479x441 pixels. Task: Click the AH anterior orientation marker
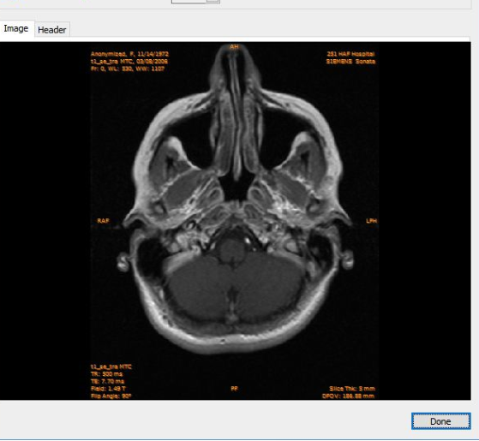click(x=234, y=47)
